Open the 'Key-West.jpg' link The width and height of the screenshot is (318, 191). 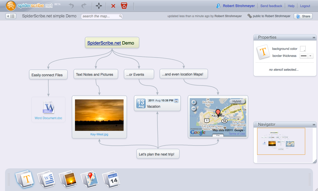click(99, 134)
